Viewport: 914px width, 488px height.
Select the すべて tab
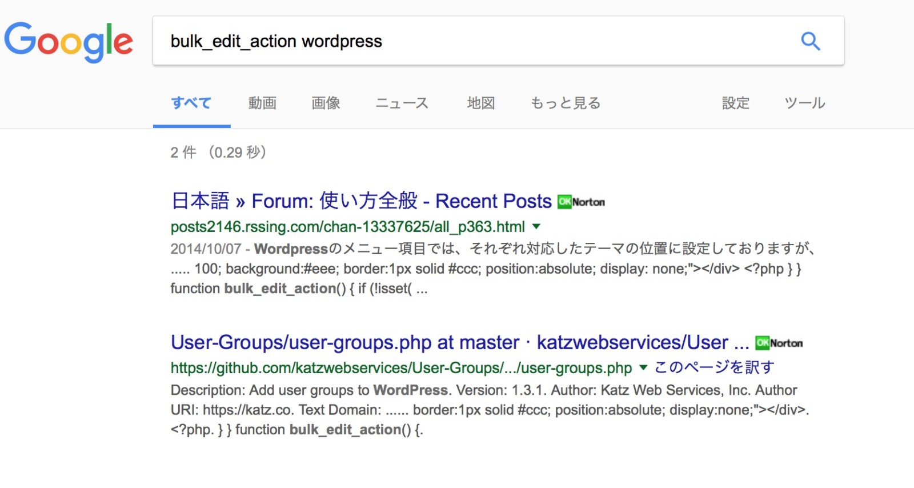point(191,103)
